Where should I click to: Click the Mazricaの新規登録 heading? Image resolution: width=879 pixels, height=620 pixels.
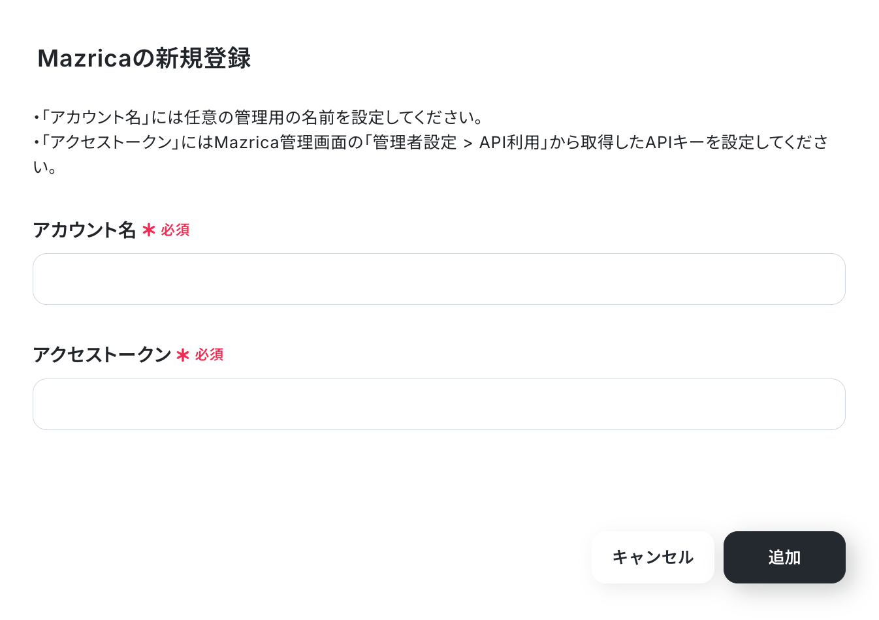(x=144, y=59)
